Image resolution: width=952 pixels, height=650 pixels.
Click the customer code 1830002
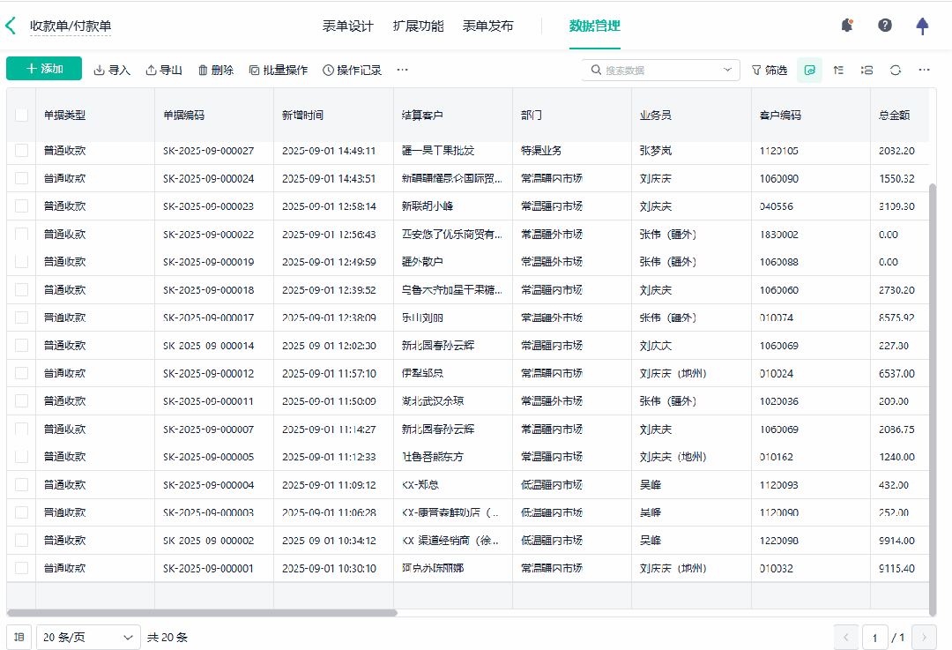[779, 235]
